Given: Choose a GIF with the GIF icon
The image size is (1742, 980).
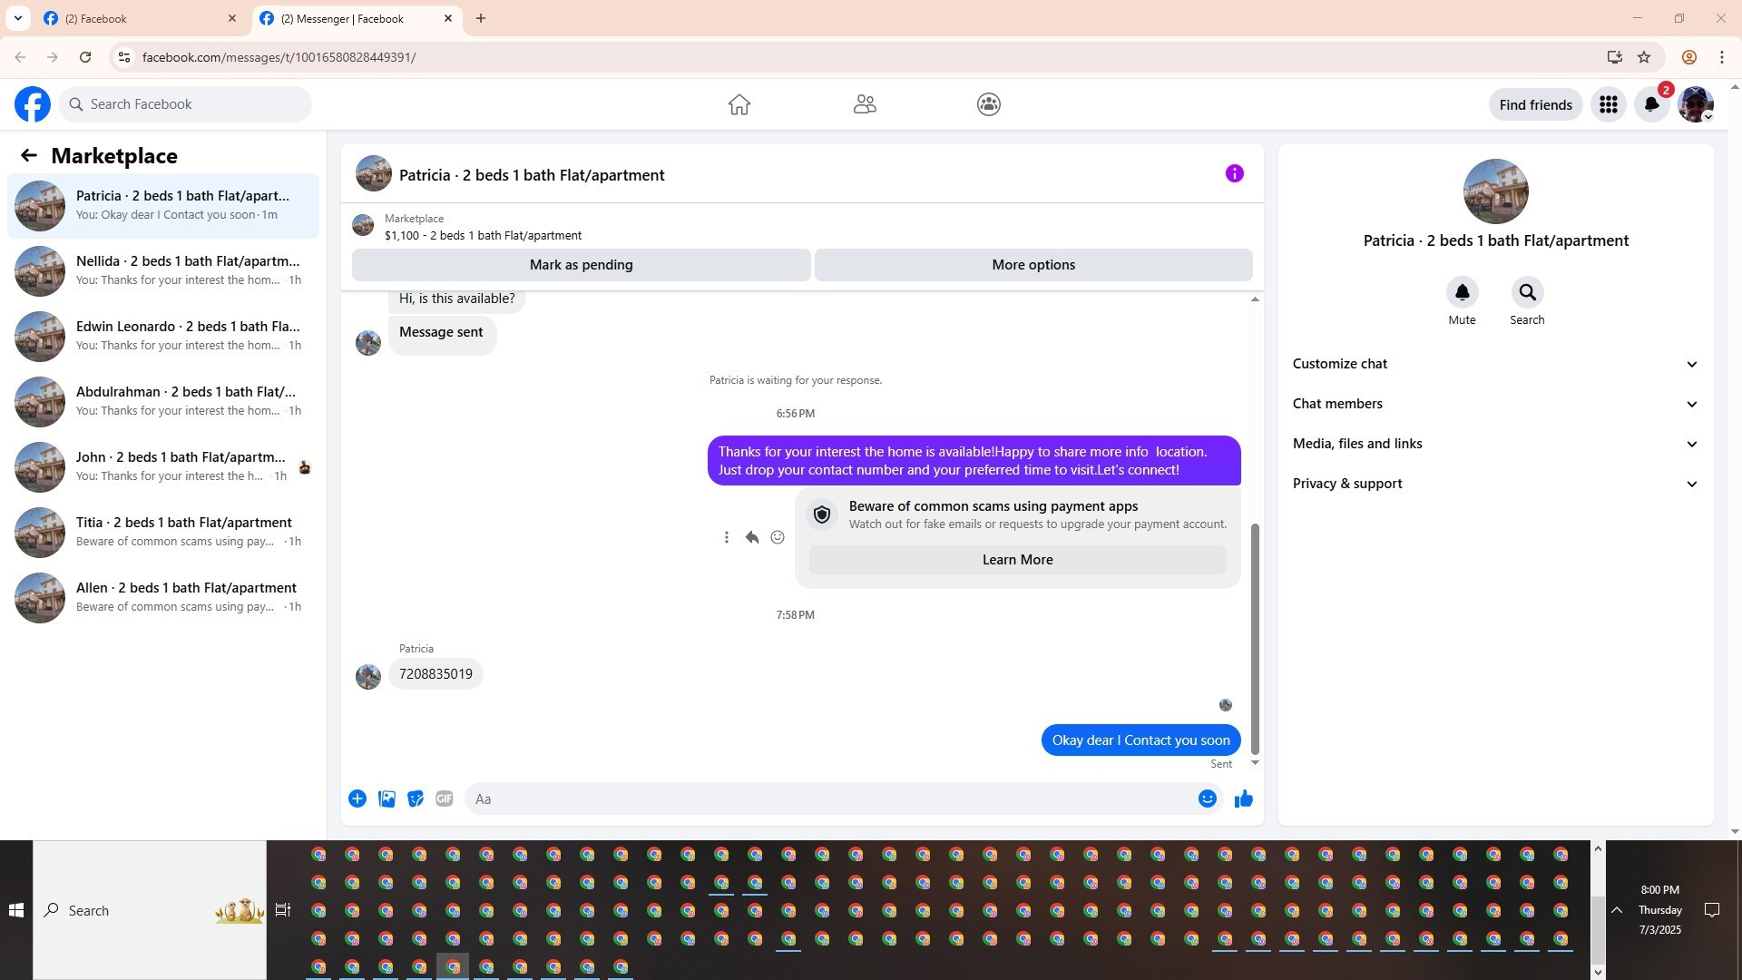Looking at the screenshot, I should (x=444, y=799).
